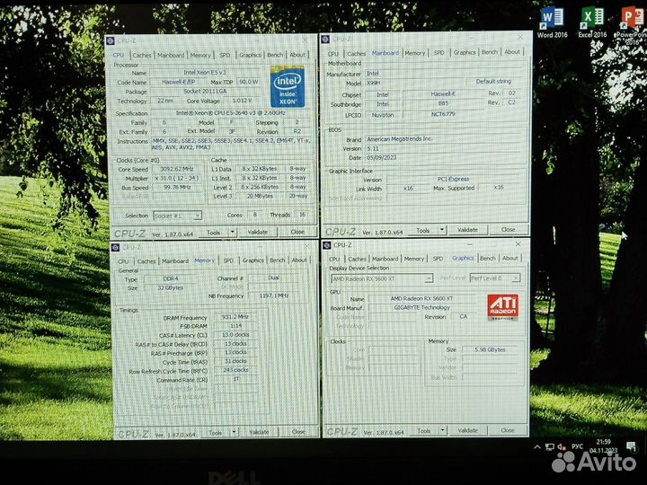Open Perf Level 0 dropdown
This screenshot has width=647, height=485.
coord(495,278)
